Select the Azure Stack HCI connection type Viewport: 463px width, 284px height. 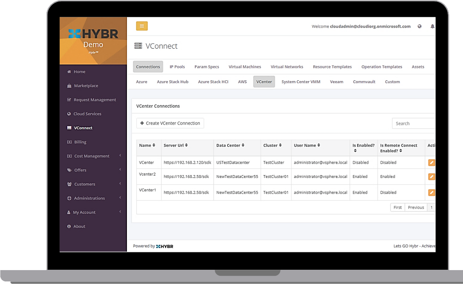pos(213,82)
